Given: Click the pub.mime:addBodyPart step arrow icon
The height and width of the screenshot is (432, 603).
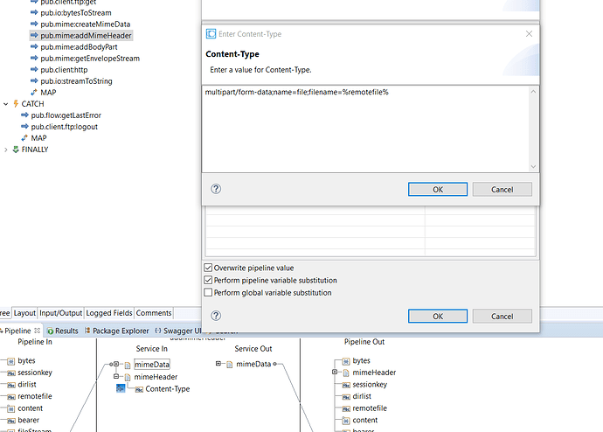Looking at the screenshot, I should click(x=34, y=47).
